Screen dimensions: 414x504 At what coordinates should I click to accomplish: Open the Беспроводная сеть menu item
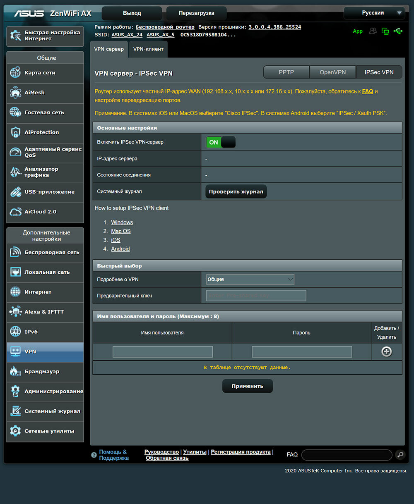point(45,252)
